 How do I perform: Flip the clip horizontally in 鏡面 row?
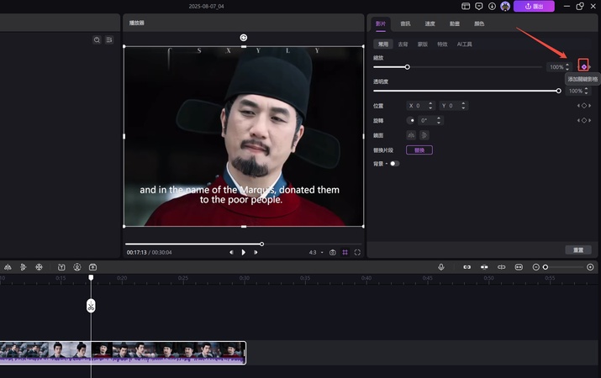411,135
